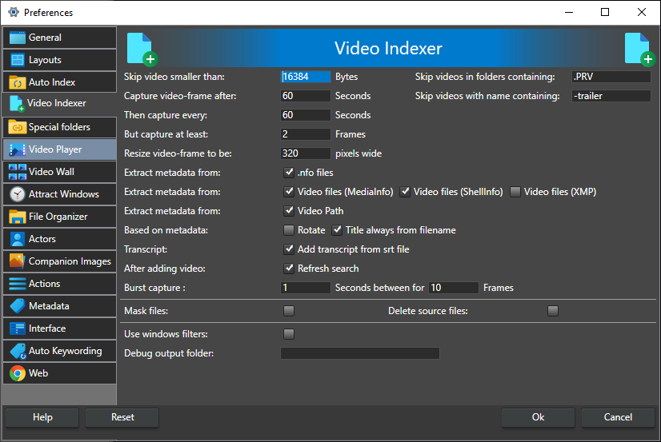This screenshot has width=661, height=442.
Task: Click the Reset button
Action: point(122,417)
